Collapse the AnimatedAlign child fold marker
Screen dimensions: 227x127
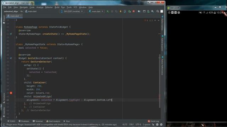click(15, 96)
